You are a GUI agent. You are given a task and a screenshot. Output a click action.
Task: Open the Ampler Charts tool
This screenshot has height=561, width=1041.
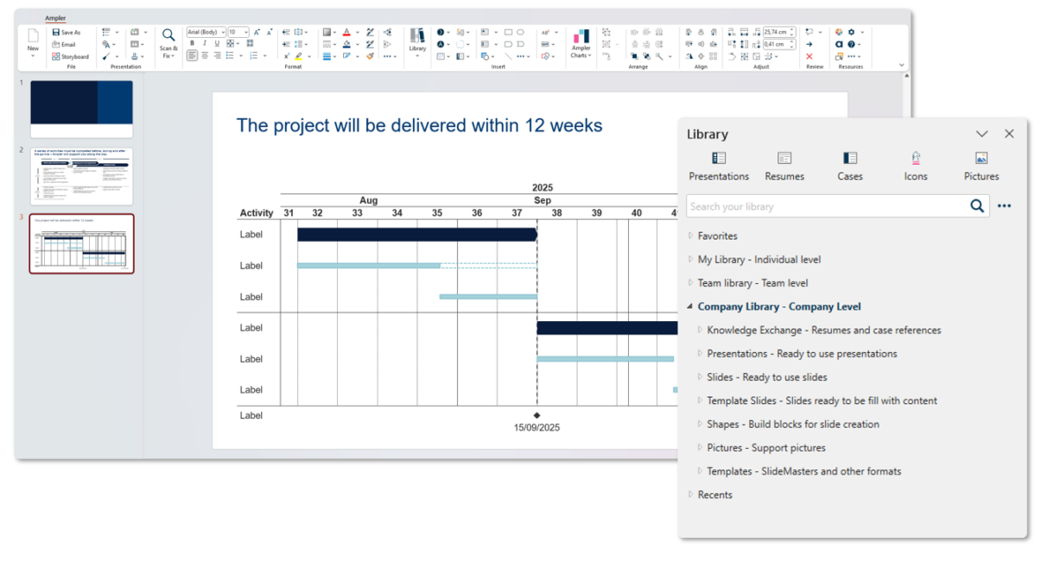pos(581,42)
